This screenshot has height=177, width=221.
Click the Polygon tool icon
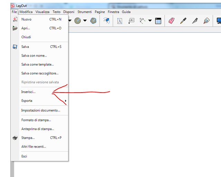[93, 21]
